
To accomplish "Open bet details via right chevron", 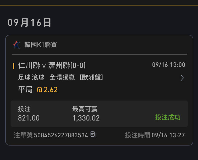I will [x=182, y=78].
